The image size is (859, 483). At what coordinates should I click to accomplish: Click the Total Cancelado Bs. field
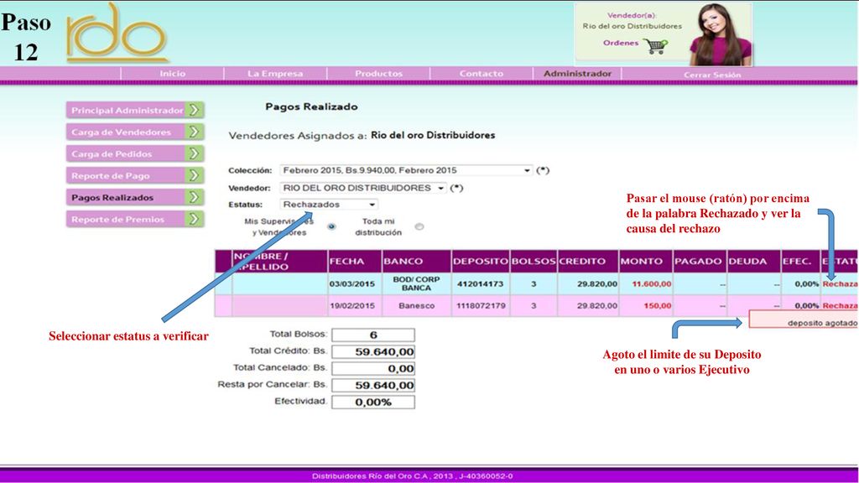pos(373,369)
